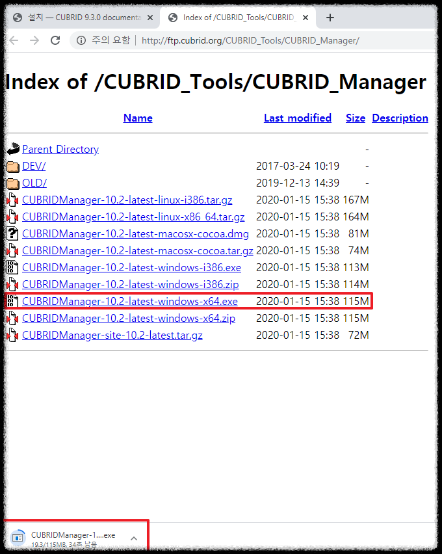Close the CUBRID 9.3.0 documentation tab

[150, 18]
